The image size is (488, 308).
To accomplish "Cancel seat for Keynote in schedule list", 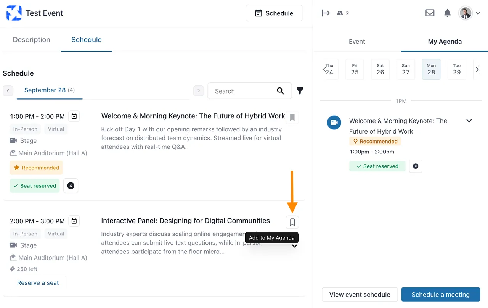I will [71, 186].
